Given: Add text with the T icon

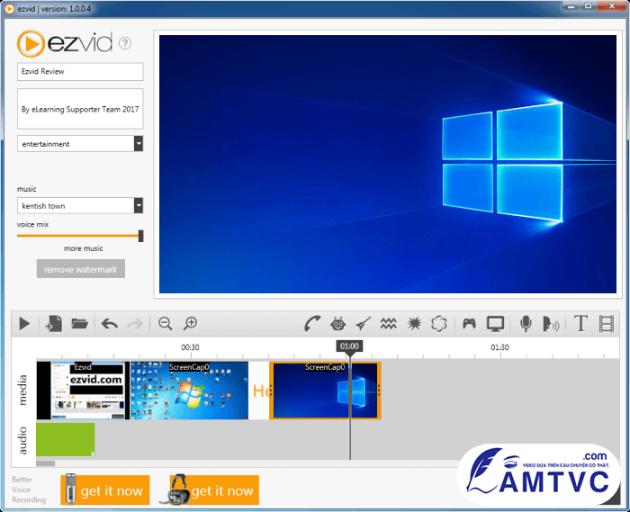Looking at the screenshot, I should (x=581, y=324).
